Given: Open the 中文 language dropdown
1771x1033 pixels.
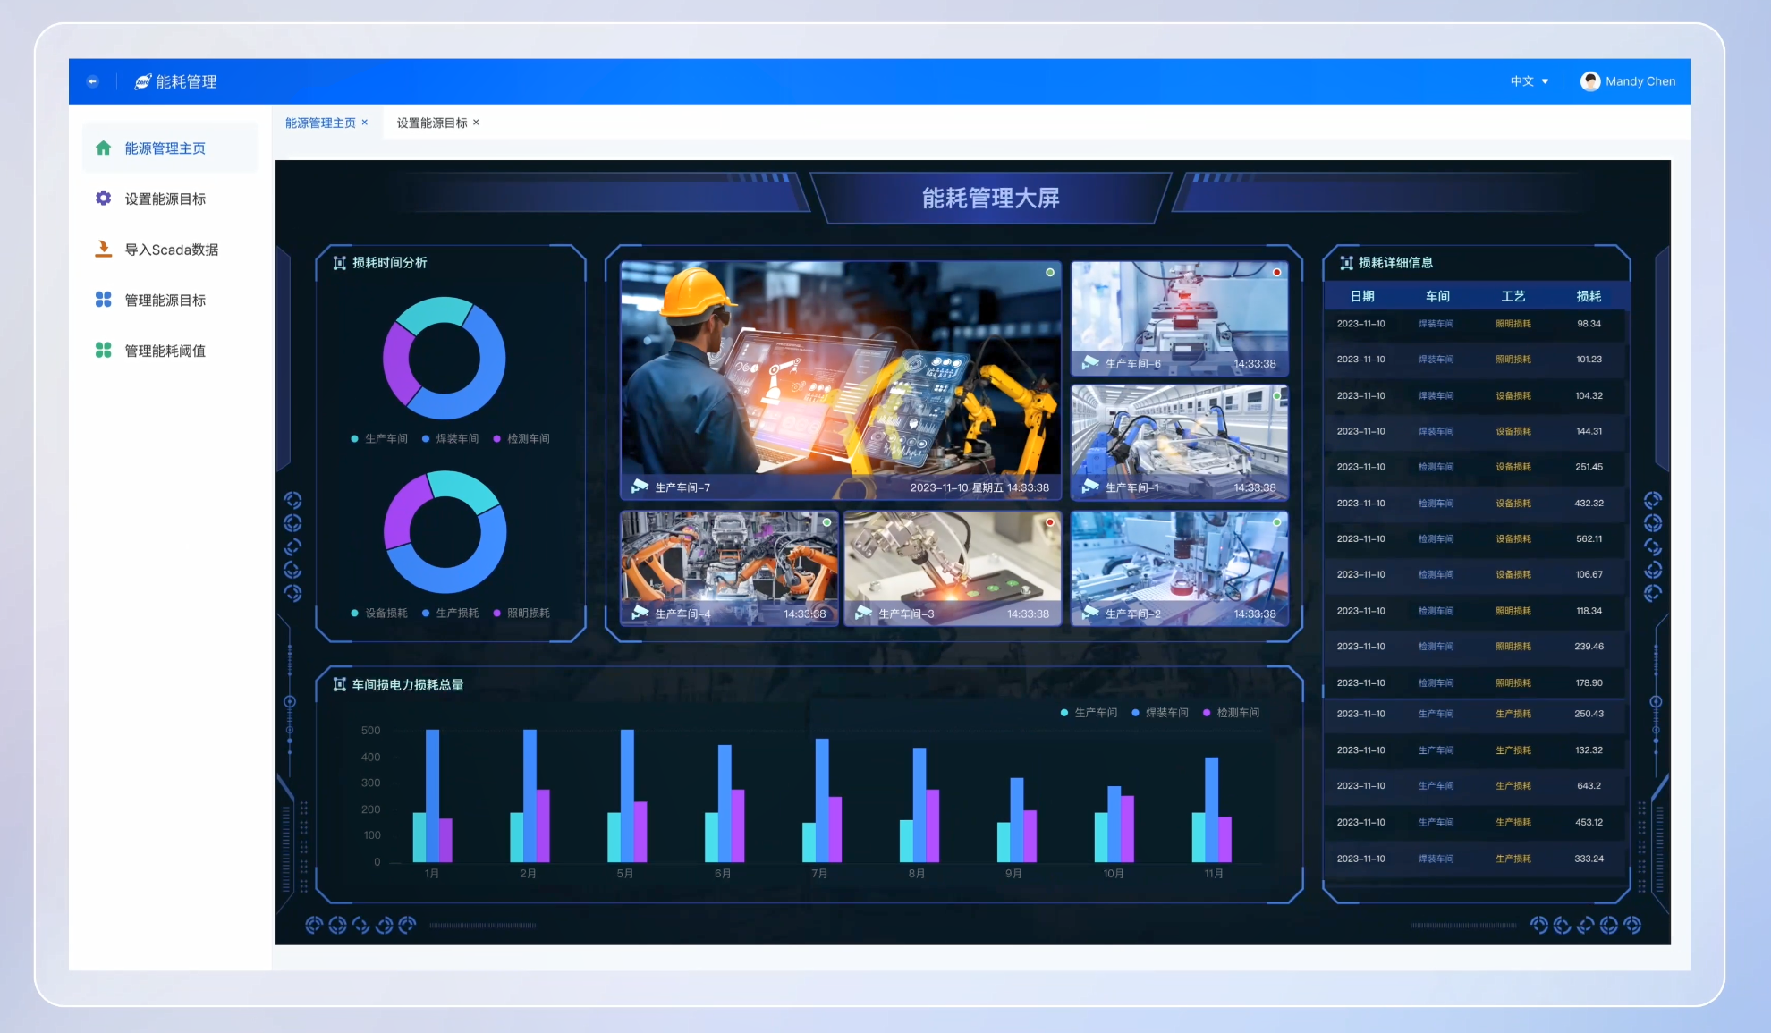Looking at the screenshot, I should tap(1529, 81).
